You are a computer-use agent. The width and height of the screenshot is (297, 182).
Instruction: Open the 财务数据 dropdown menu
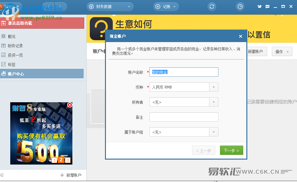coord(110,7)
